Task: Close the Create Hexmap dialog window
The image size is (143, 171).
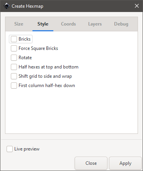Action: (137, 6)
